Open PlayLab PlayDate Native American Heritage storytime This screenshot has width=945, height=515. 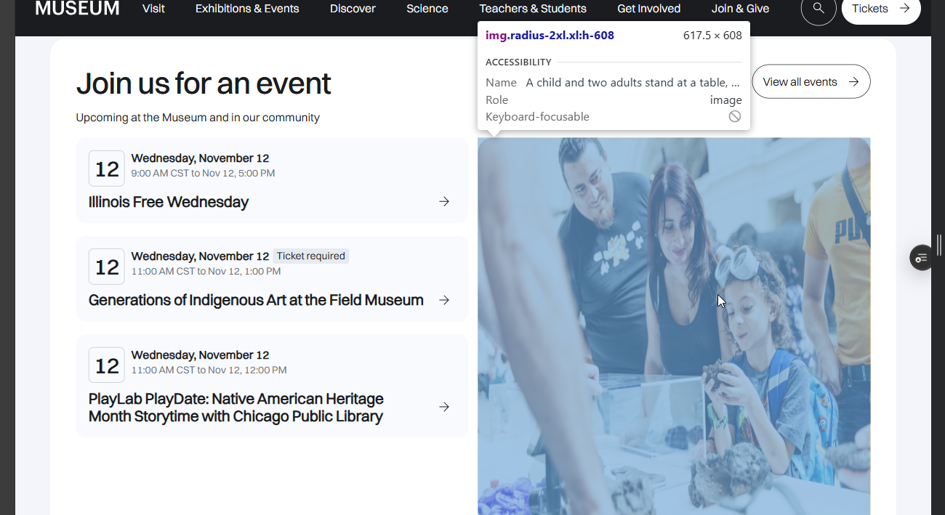click(236, 407)
